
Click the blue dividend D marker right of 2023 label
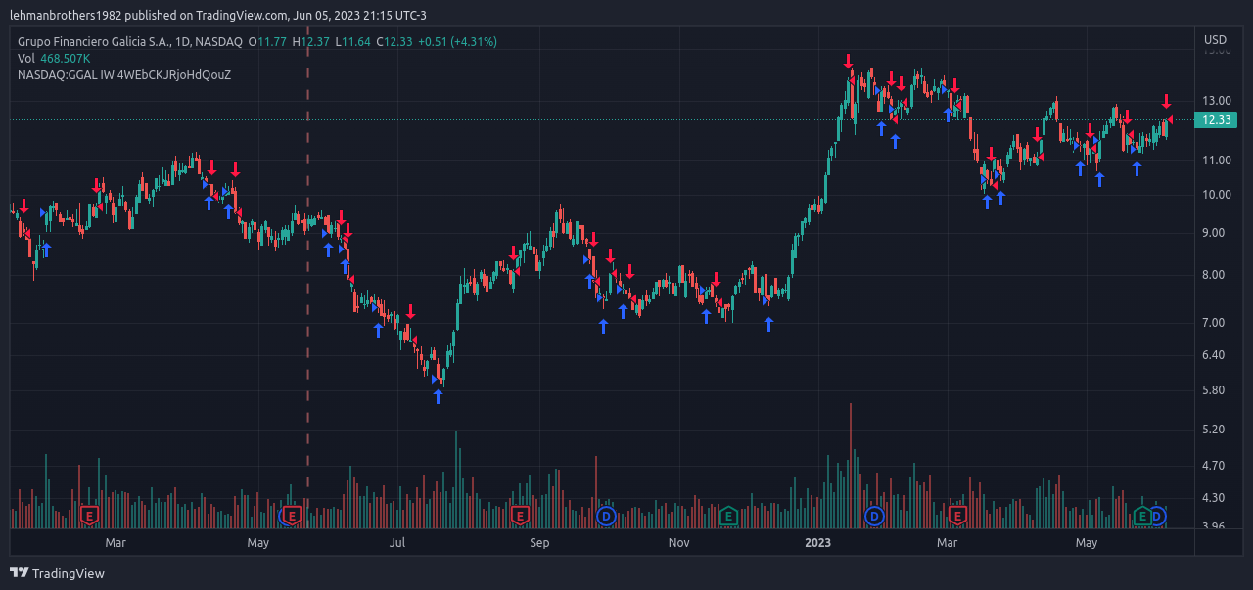click(874, 515)
